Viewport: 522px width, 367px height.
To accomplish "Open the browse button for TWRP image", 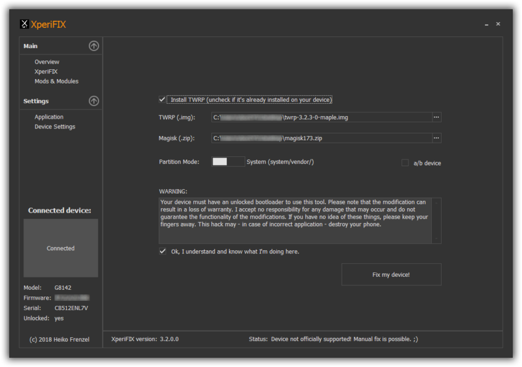I will [435, 117].
